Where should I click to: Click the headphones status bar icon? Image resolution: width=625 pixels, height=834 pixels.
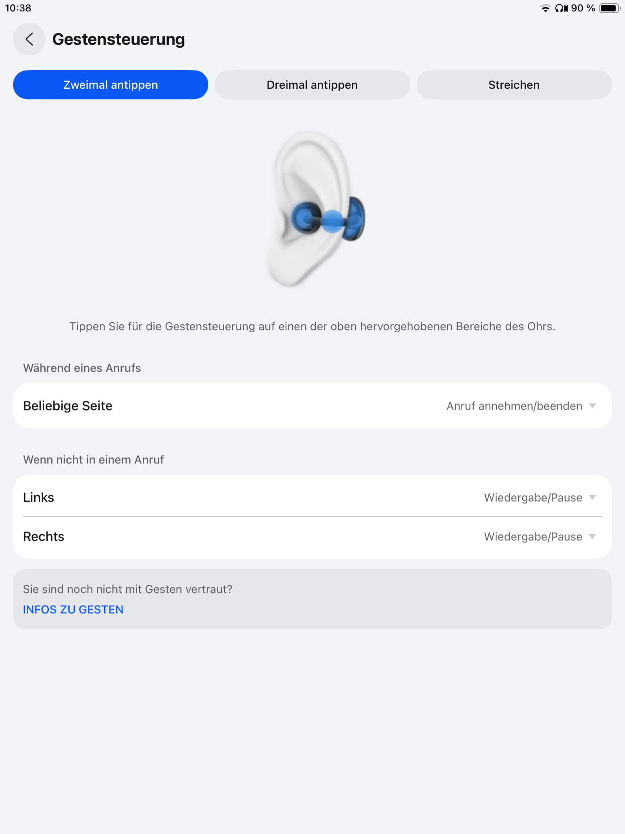pyautogui.click(x=561, y=9)
